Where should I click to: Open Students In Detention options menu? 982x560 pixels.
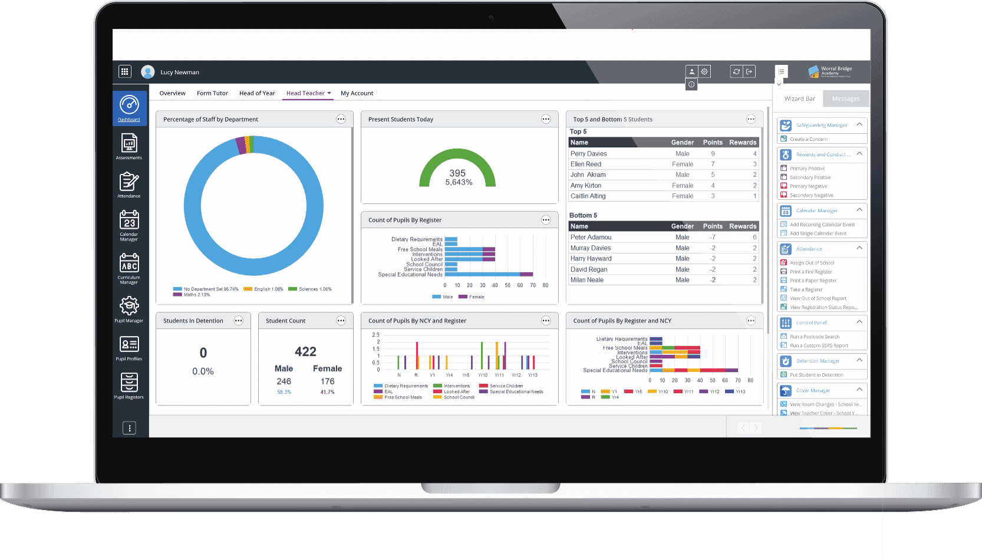pos(238,321)
